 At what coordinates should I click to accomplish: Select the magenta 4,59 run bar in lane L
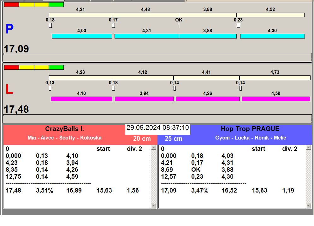tap(276, 99)
